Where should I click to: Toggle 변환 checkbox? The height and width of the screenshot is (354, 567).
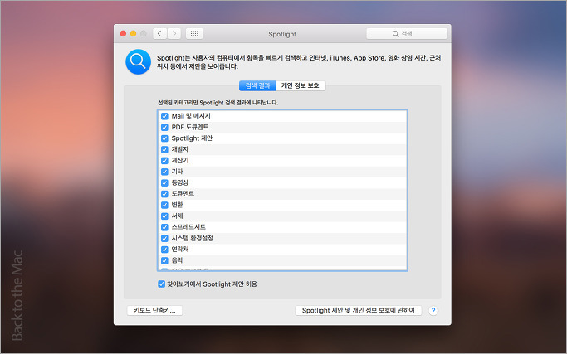pyautogui.click(x=164, y=205)
